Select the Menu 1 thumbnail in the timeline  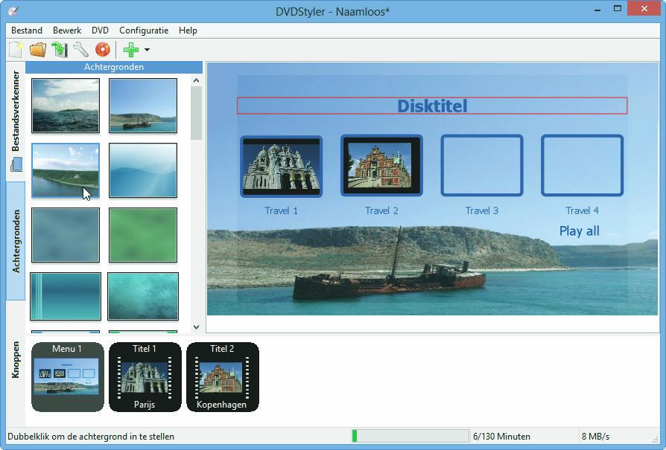[x=67, y=376]
